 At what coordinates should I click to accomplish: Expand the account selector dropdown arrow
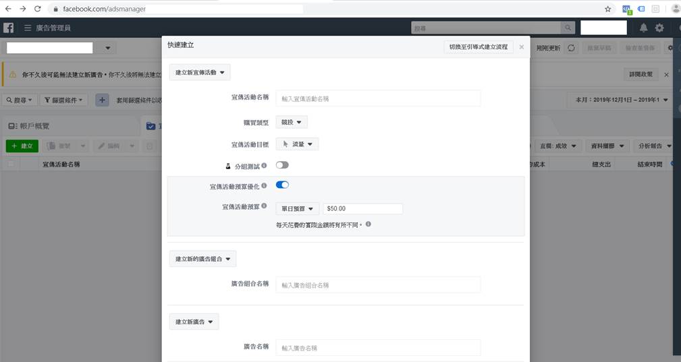coord(108,48)
